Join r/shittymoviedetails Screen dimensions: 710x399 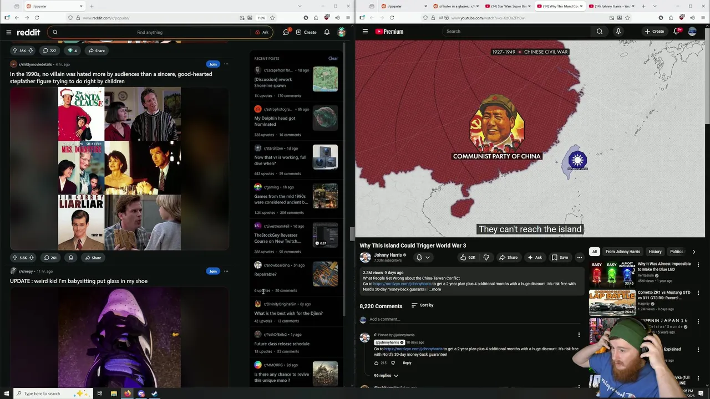point(212,64)
